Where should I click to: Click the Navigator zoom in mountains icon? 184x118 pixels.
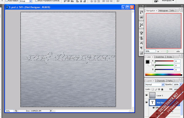178,51
